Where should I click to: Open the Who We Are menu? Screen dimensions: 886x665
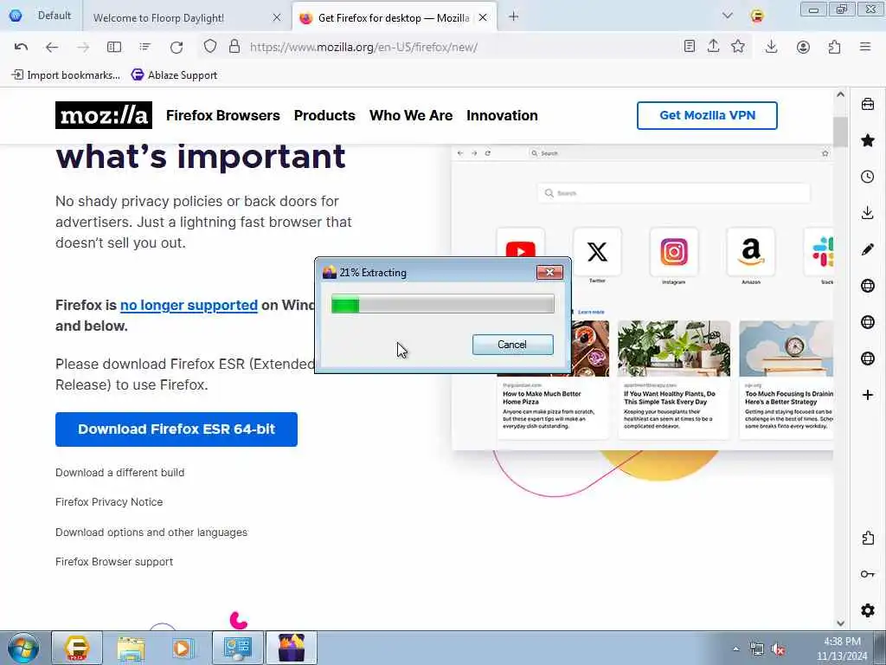pos(411,115)
